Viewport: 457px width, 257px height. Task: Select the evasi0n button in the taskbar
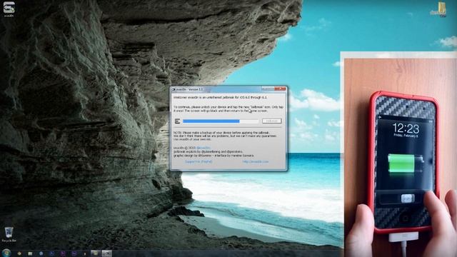pyautogui.click(x=106, y=253)
